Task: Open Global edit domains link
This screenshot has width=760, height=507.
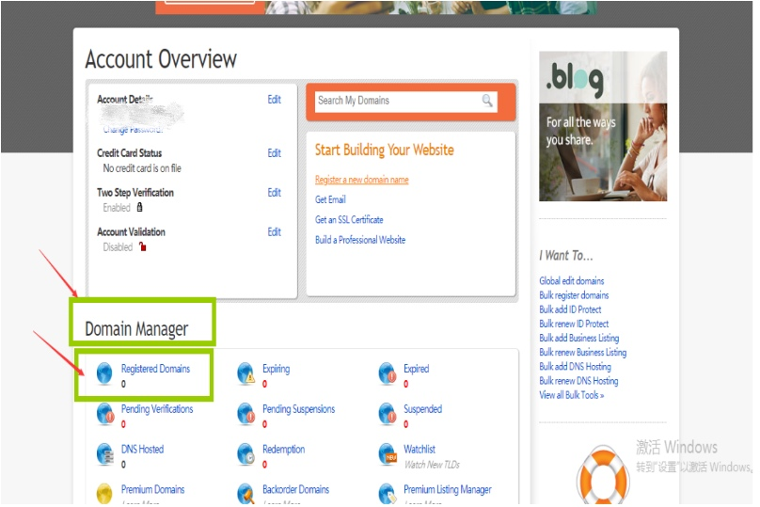Action: click(571, 281)
